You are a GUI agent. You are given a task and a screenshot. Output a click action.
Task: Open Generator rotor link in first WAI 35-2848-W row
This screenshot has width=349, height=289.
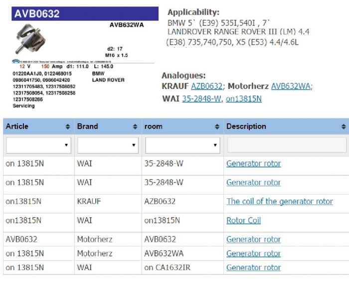pos(253,164)
